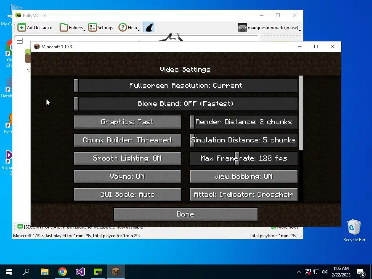Click the black cat icon in PollyMC toolbar
Screen dimensions: 372x279
tap(149, 28)
